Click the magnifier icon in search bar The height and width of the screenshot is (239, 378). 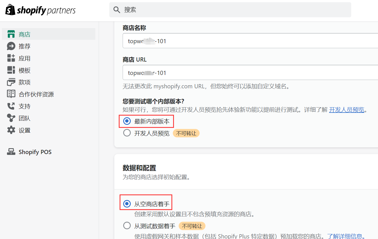117,10
